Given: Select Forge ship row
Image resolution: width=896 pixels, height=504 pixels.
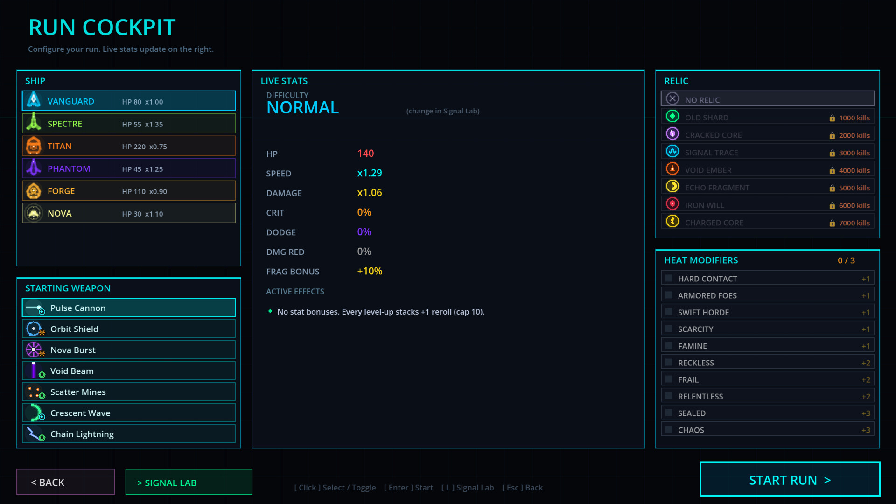Looking at the screenshot, I should pos(128,191).
